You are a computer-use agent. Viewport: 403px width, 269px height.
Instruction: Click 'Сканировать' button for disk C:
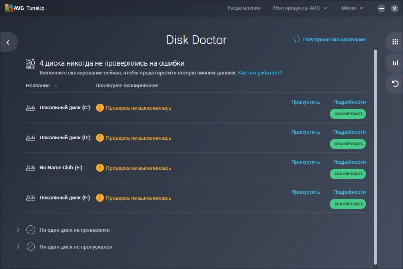[x=348, y=114]
